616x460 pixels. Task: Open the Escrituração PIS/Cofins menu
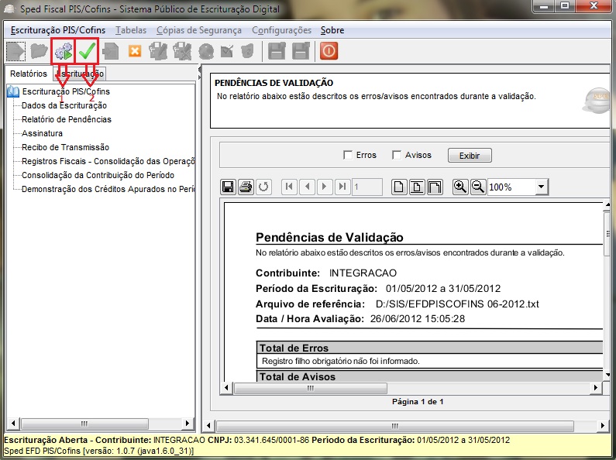coord(58,30)
